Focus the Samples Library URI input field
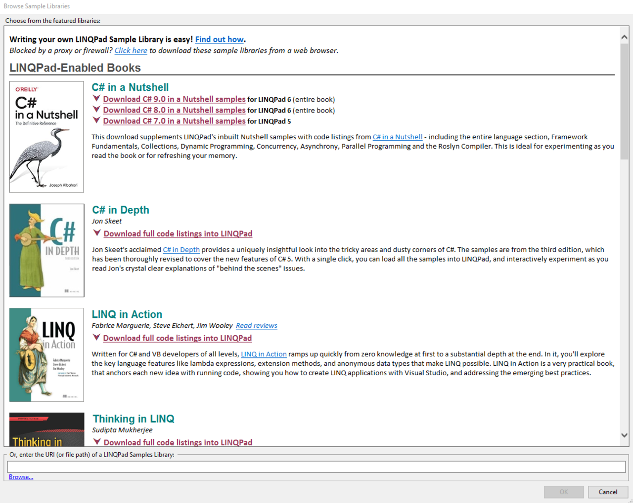 click(x=316, y=467)
